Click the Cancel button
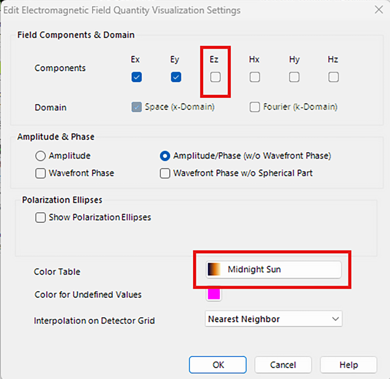Screen dimensions: 390x379 (x=283, y=365)
